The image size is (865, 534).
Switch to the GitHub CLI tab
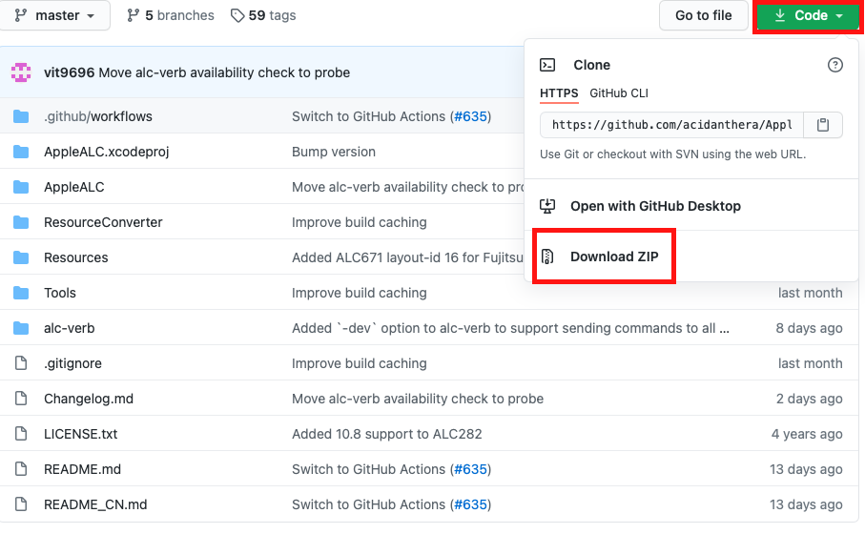(619, 92)
